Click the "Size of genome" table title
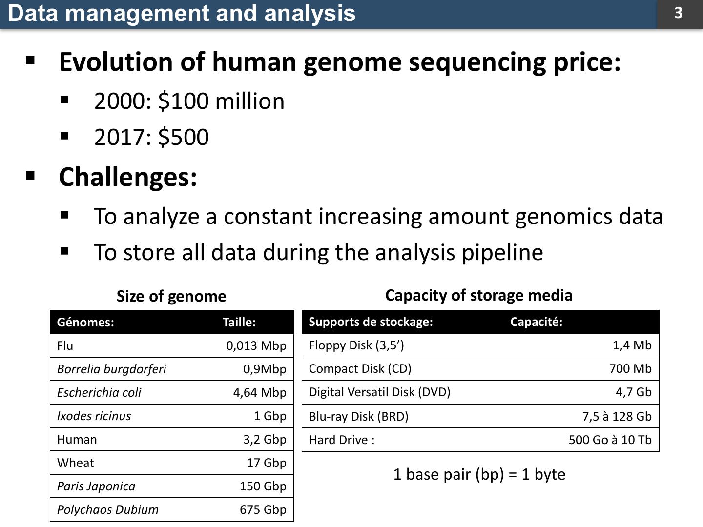The image size is (703, 527). point(171,296)
